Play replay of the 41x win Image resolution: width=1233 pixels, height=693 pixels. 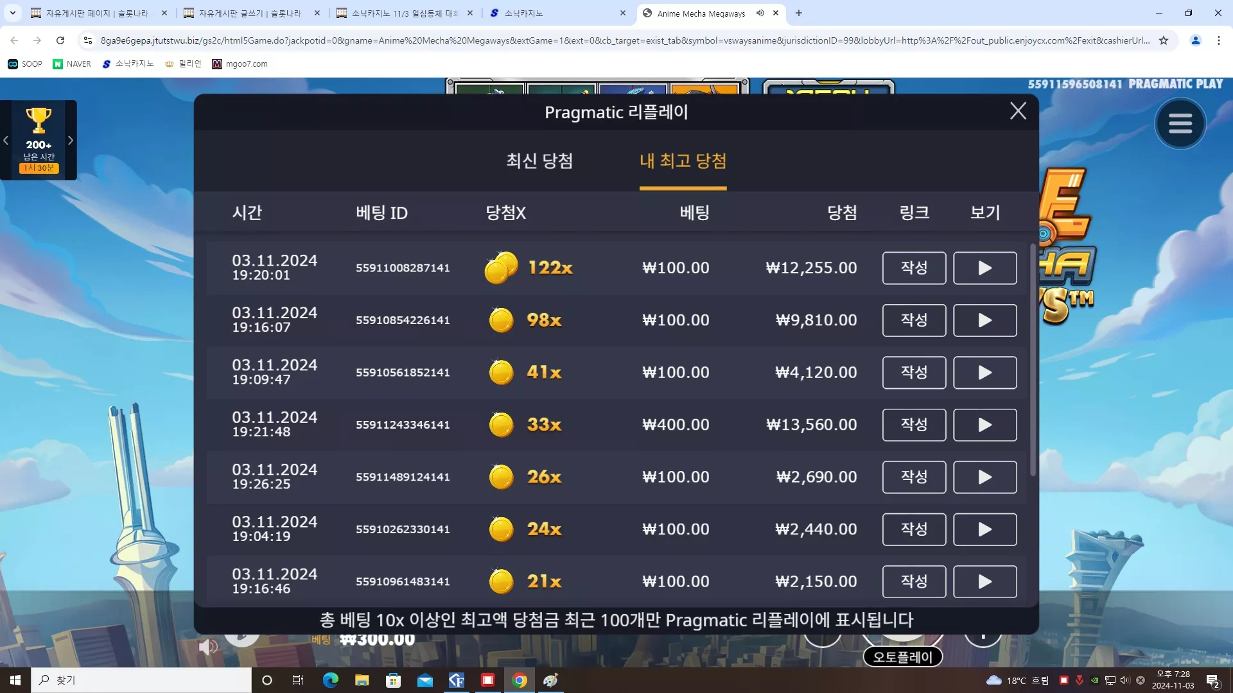(984, 372)
